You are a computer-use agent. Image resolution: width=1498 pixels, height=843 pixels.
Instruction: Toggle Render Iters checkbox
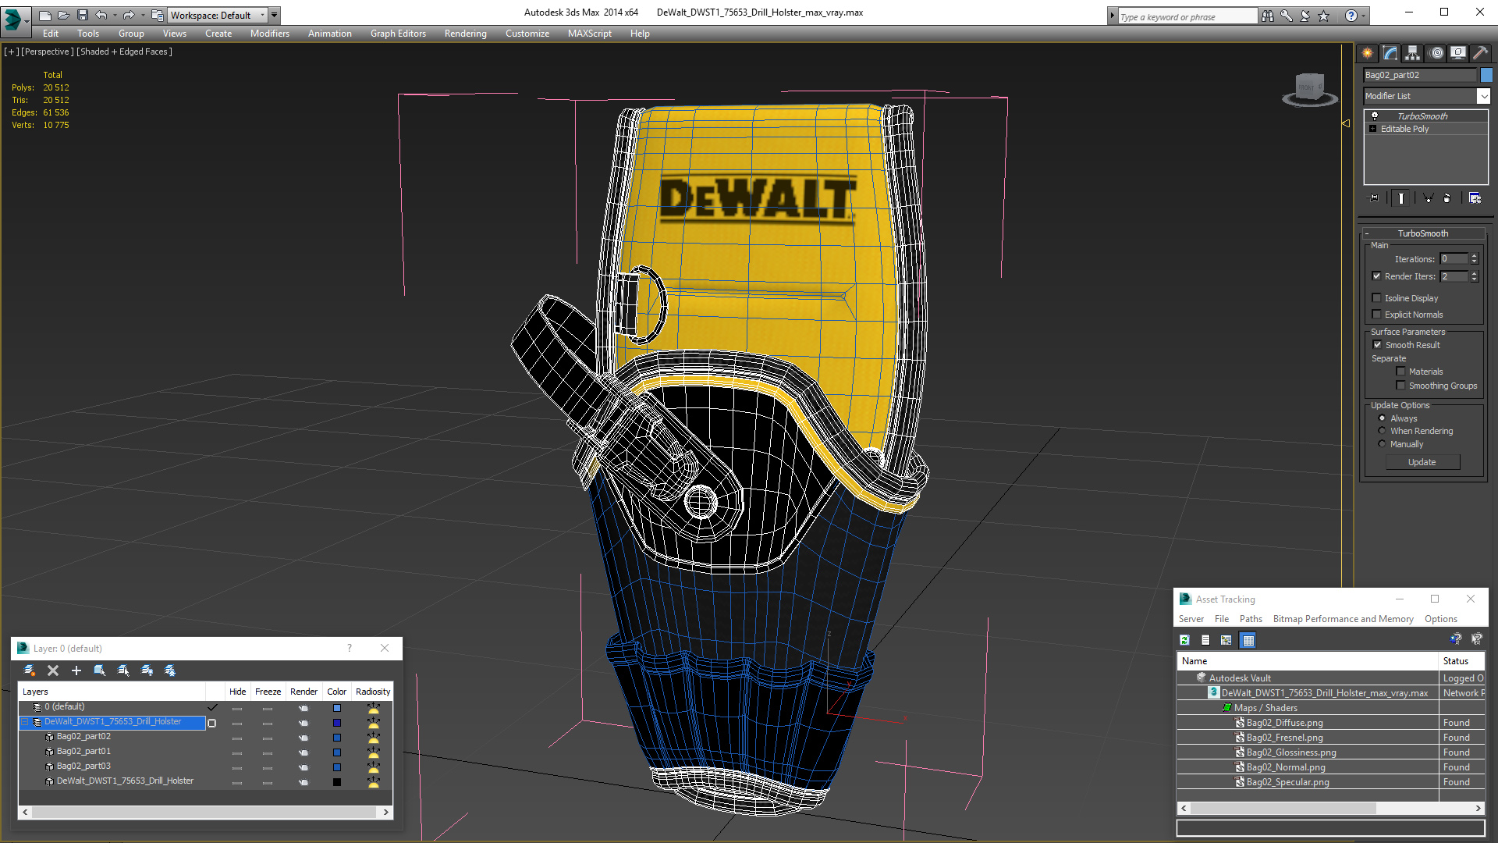point(1377,276)
